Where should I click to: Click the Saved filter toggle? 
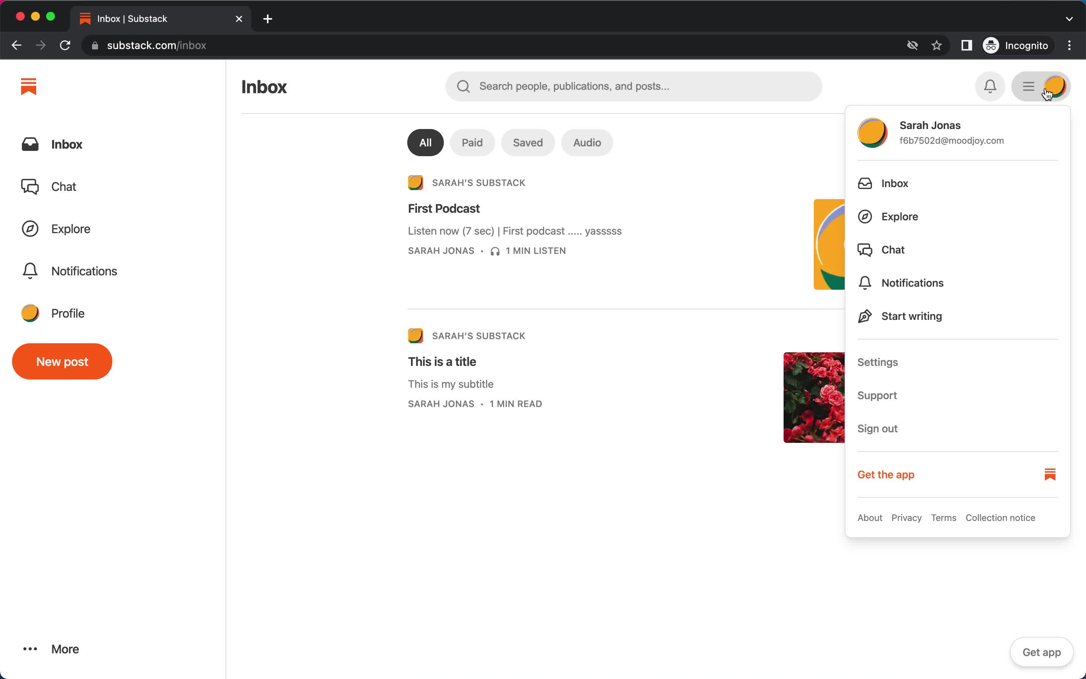[528, 142]
